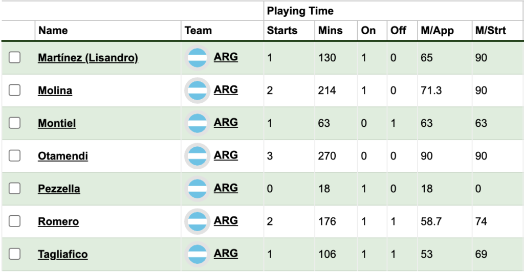Open Pezzella's player page link

(x=59, y=189)
